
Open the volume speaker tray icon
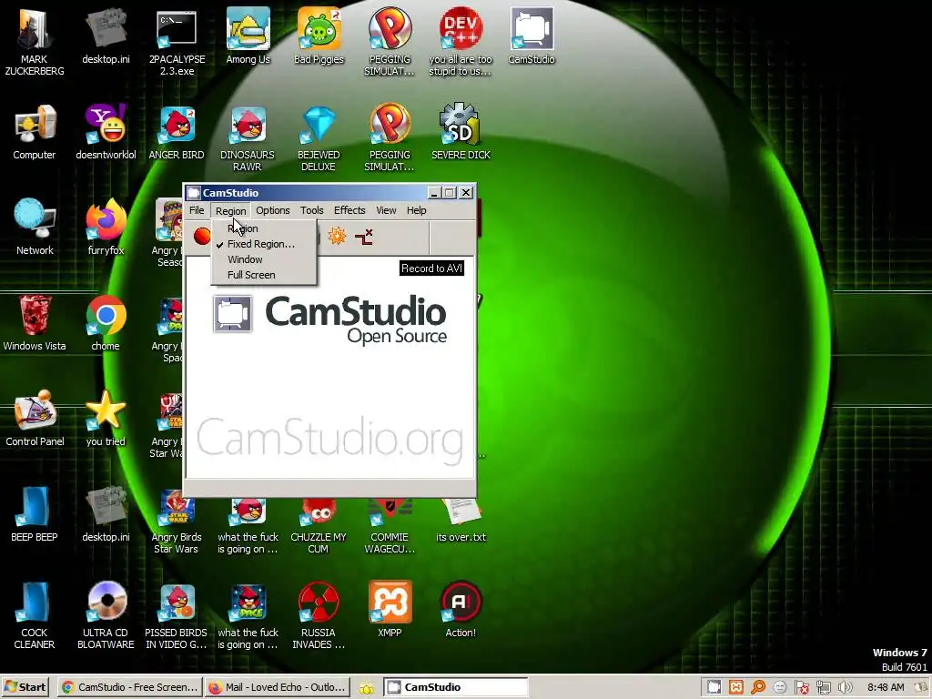[x=845, y=687]
